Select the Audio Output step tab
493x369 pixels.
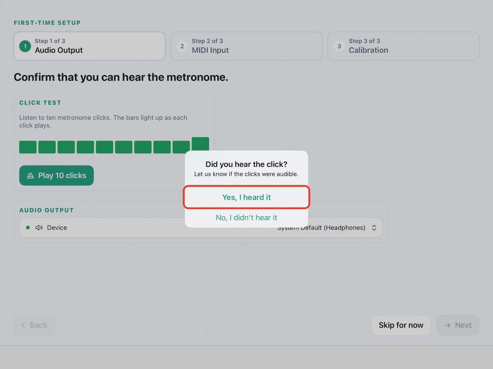[x=89, y=46]
